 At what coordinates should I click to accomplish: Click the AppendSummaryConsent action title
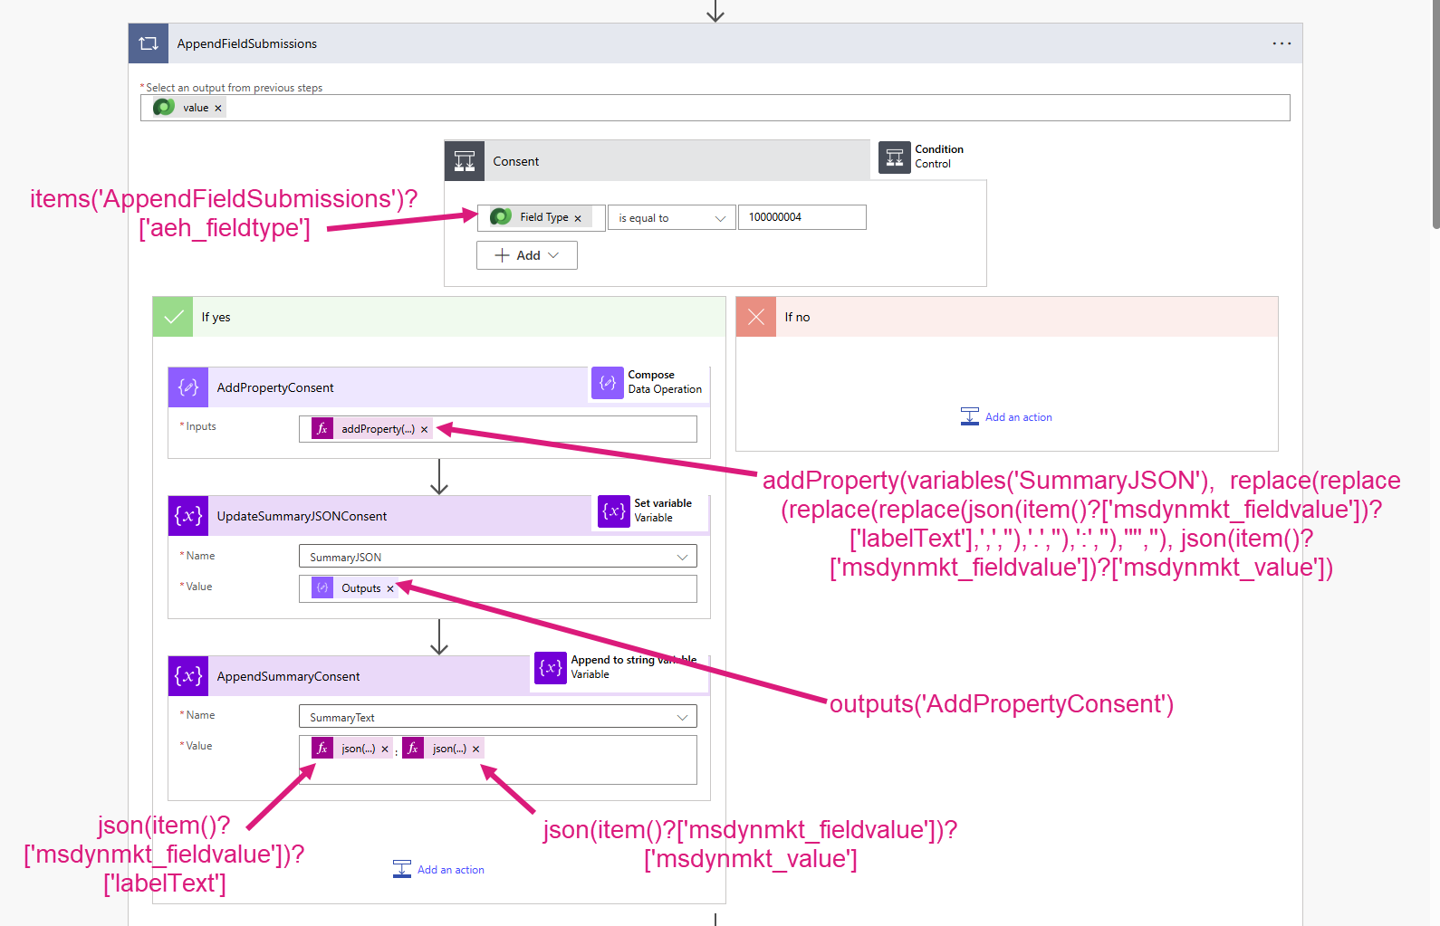pyautogui.click(x=288, y=677)
